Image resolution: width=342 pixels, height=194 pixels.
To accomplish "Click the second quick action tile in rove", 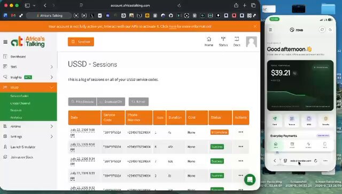I will pos(292,120).
